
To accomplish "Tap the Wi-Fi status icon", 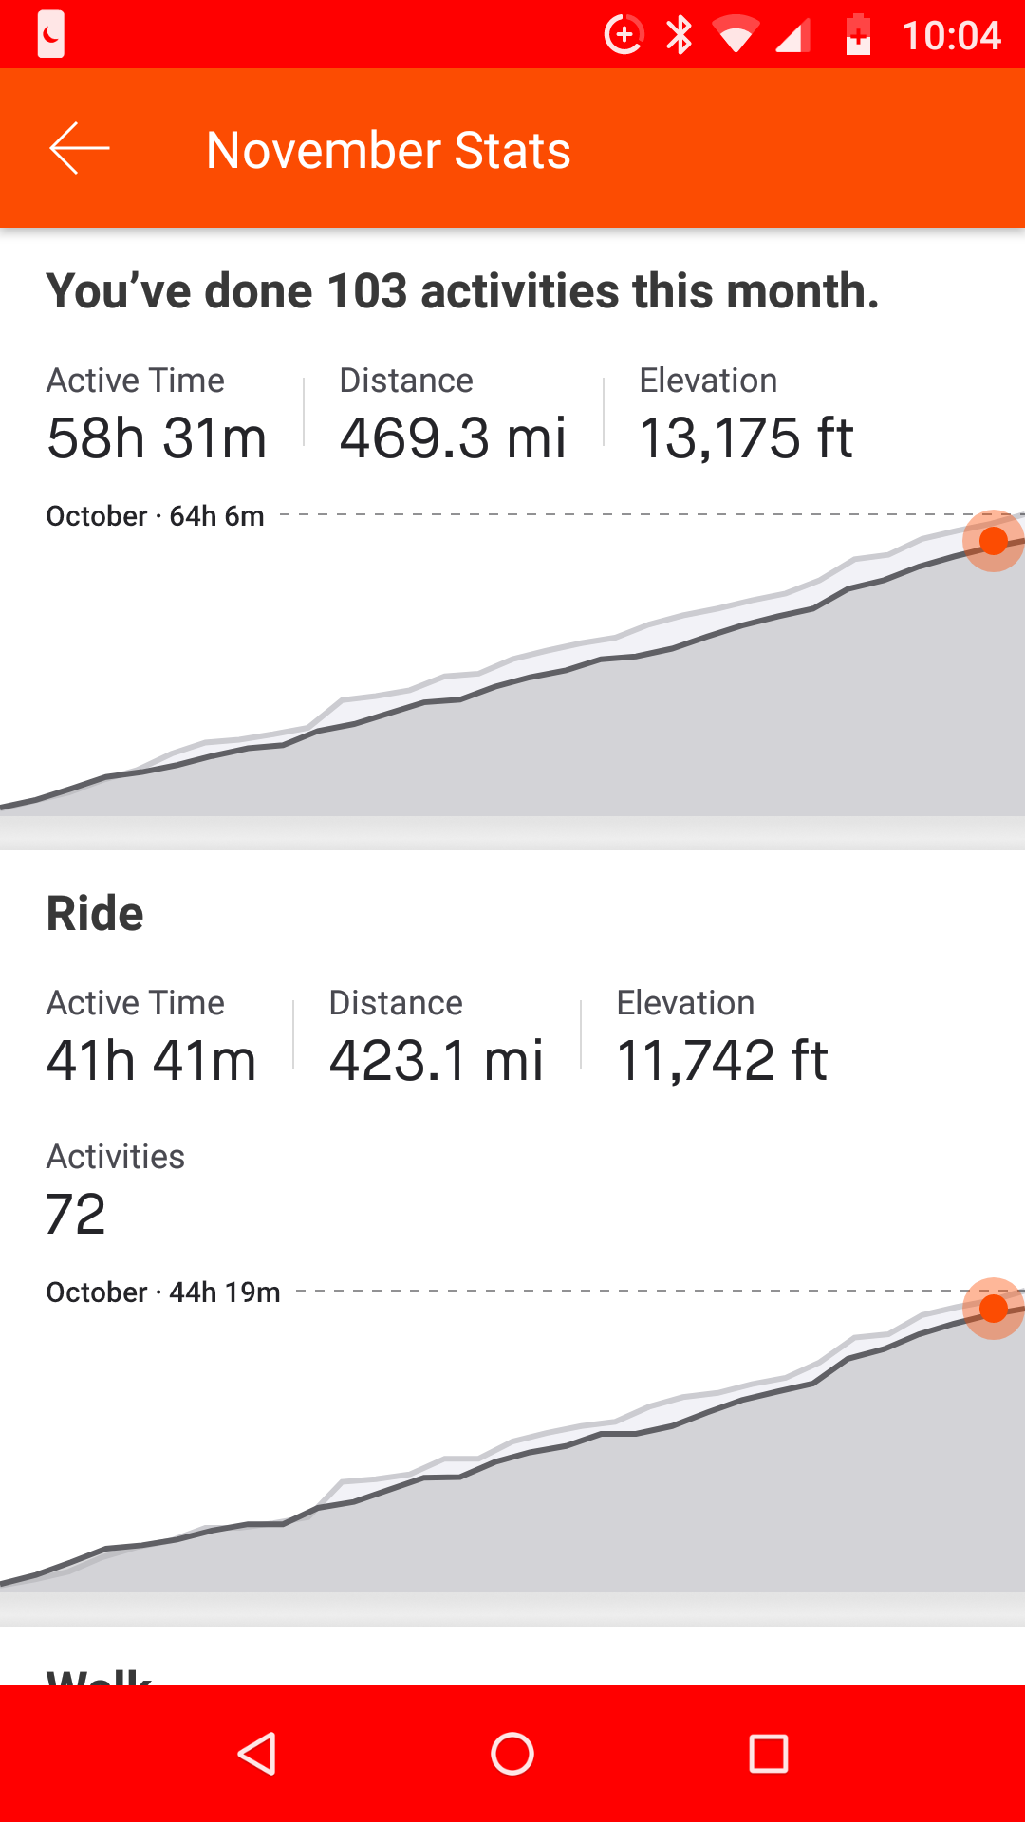I will pos(736,36).
